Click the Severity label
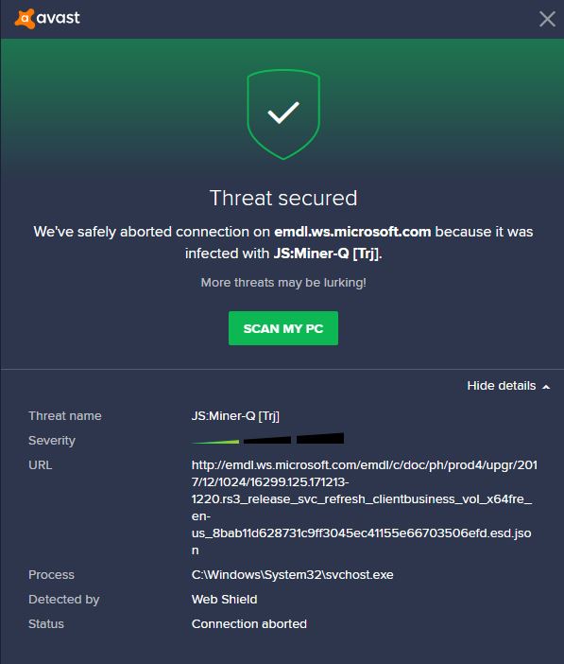Screen dimensions: 564x664 pyautogui.click(x=52, y=441)
